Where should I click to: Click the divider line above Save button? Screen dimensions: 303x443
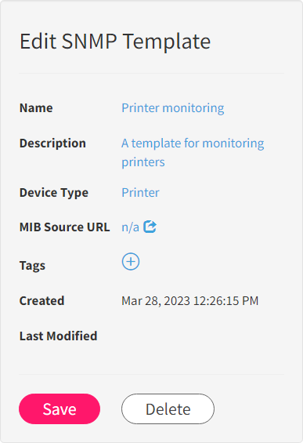pos(152,374)
